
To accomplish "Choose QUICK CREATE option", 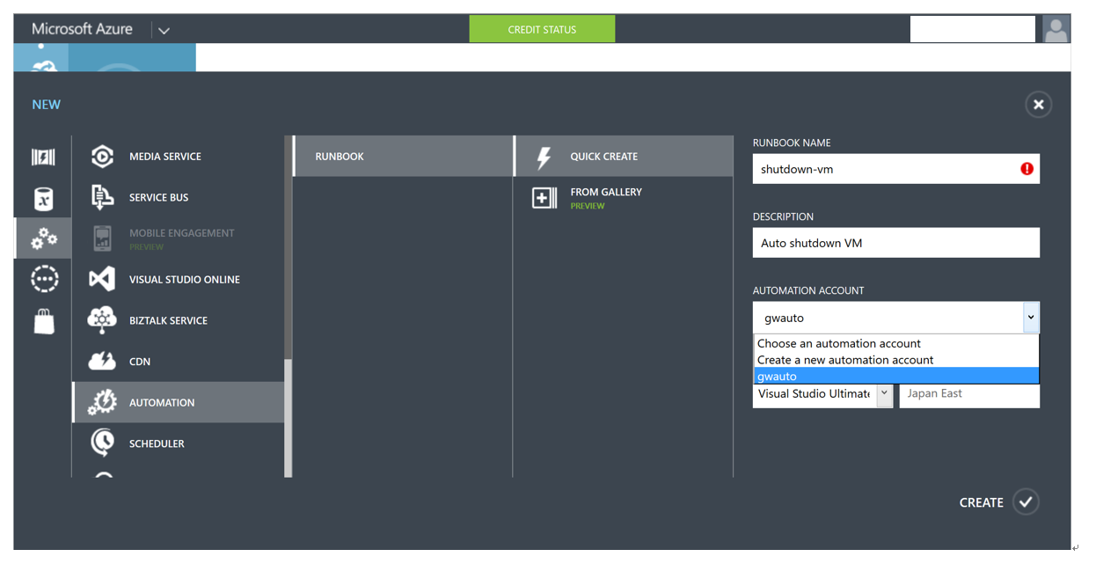I will pyautogui.click(x=624, y=157).
